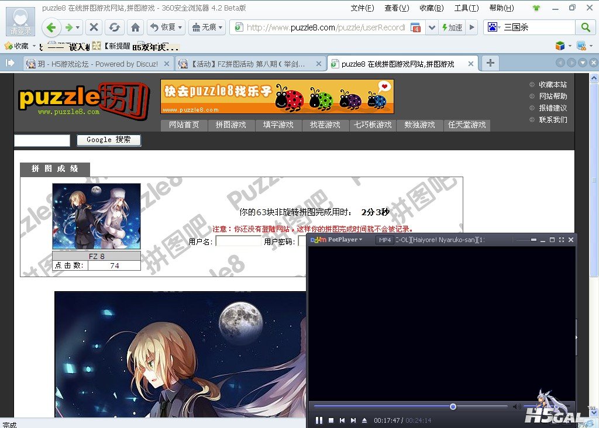The width and height of the screenshot is (599, 428).
Task: Open the 查看(V) menu
Action: pos(397,8)
